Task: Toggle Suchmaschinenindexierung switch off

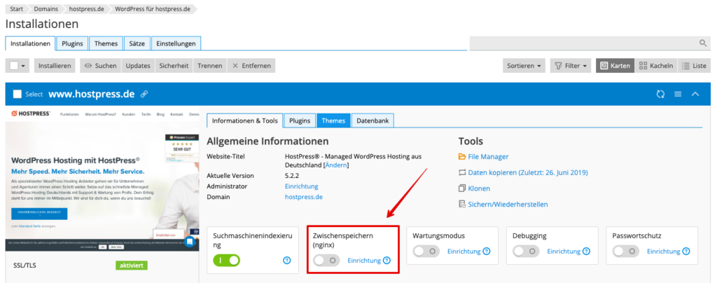Action: pos(226,261)
